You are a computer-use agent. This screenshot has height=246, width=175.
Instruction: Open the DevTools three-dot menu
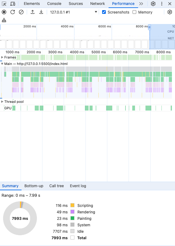[162, 4]
